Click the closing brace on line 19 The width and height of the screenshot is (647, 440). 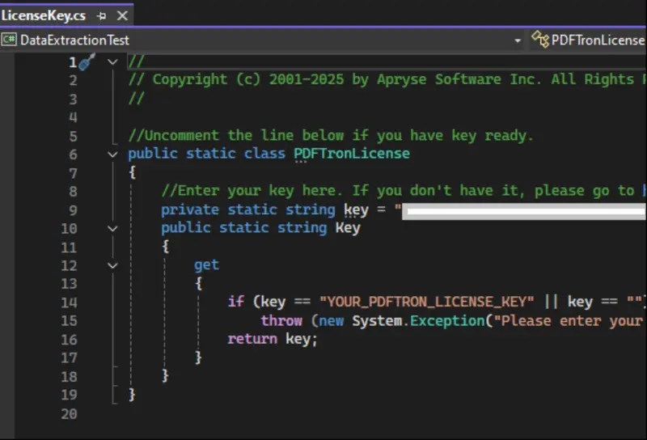click(x=132, y=395)
